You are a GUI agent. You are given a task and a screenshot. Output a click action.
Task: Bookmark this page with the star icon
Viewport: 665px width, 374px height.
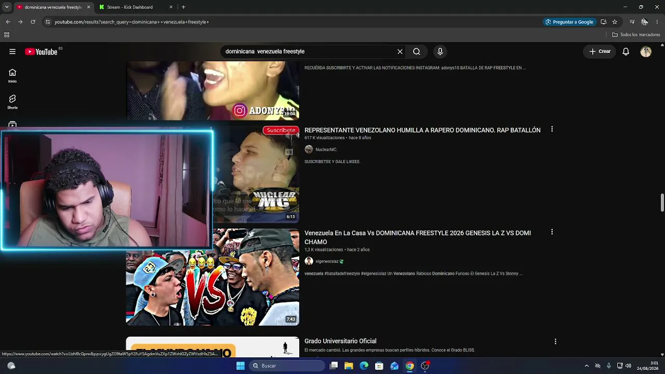pyautogui.click(x=615, y=22)
